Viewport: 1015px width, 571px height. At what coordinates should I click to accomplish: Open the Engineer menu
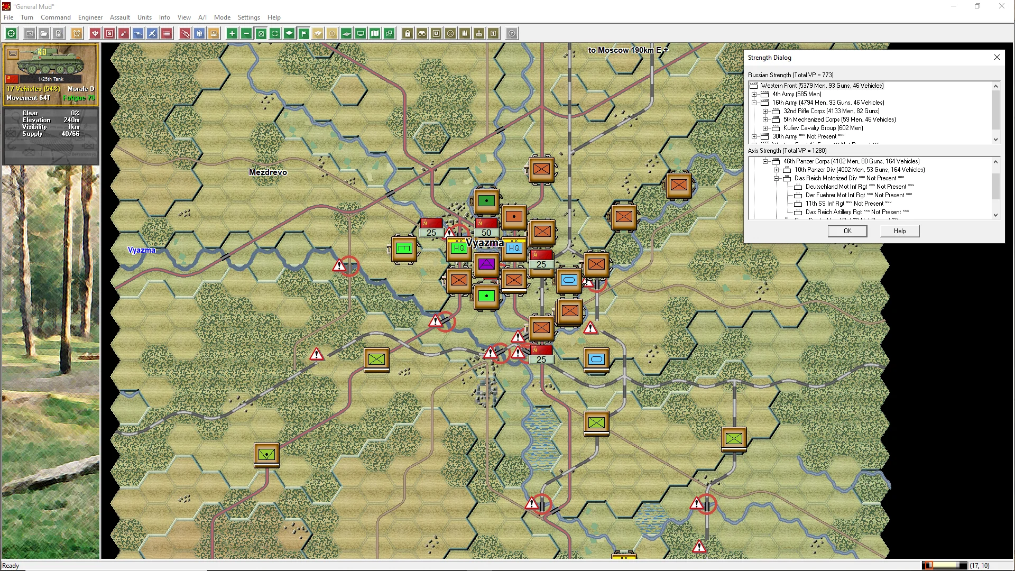(90, 17)
